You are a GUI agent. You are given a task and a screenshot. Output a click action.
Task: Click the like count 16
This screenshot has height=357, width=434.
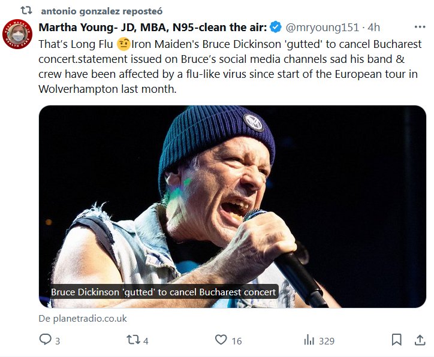click(x=236, y=341)
